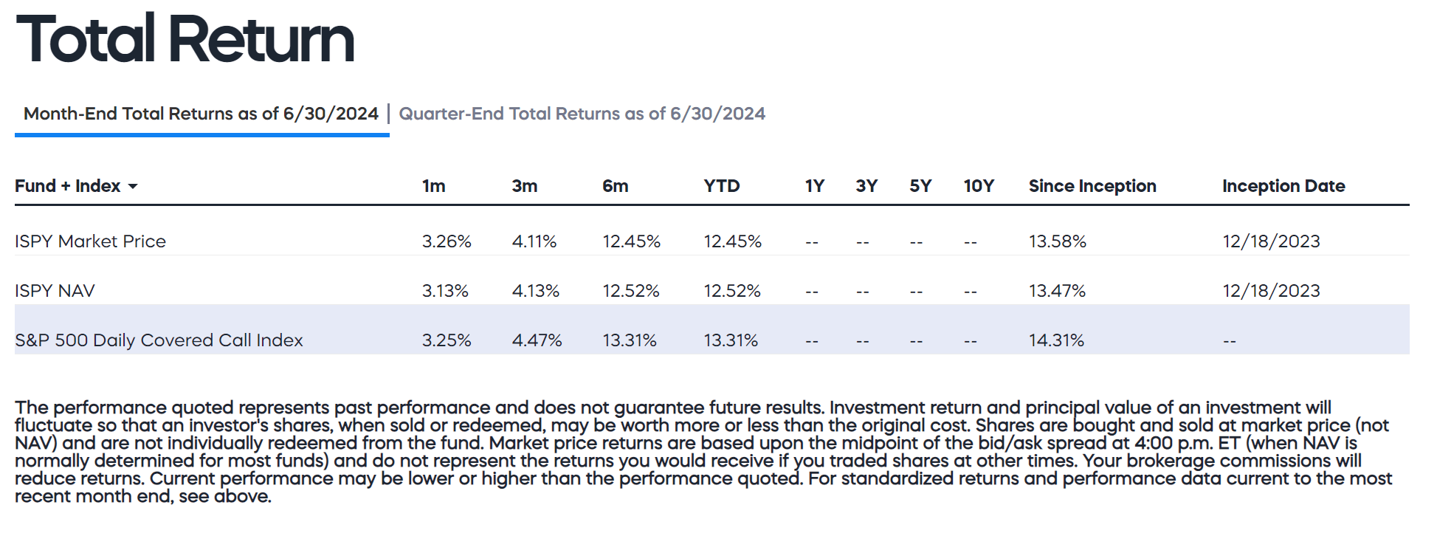This screenshot has width=1437, height=536.
Task: Click the 1m column header
Action: [434, 186]
